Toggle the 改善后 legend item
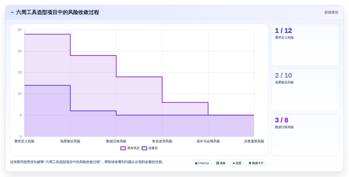This screenshot has height=177, width=349. point(150,148)
